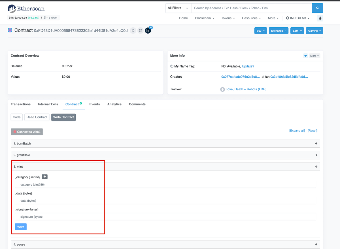
Task: Open the Love, Death + Robots tracker link
Action: [246, 89]
